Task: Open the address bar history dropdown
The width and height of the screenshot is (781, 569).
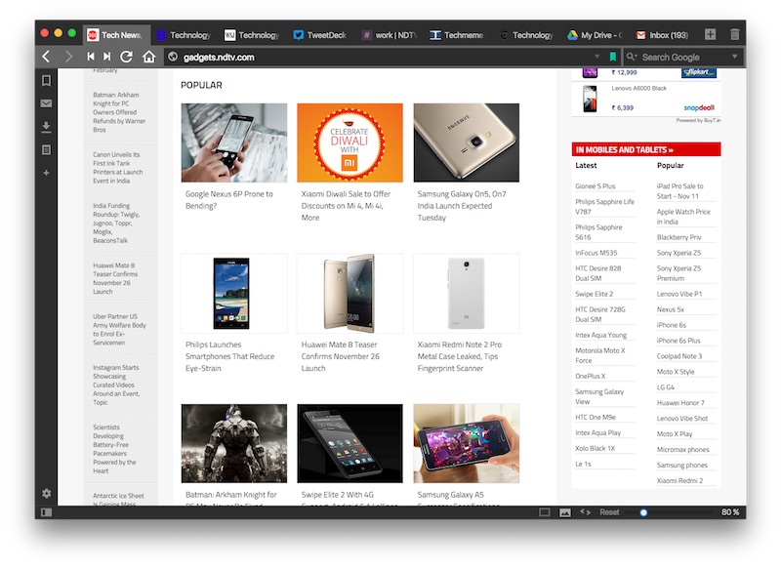Action: pyautogui.click(x=596, y=57)
